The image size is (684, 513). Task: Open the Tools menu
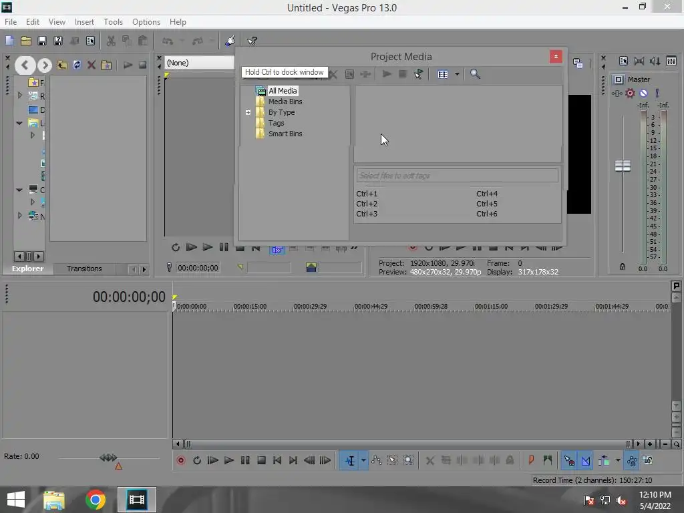[x=113, y=22]
